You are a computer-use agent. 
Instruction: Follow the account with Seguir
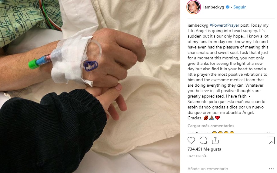pos(239,7)
